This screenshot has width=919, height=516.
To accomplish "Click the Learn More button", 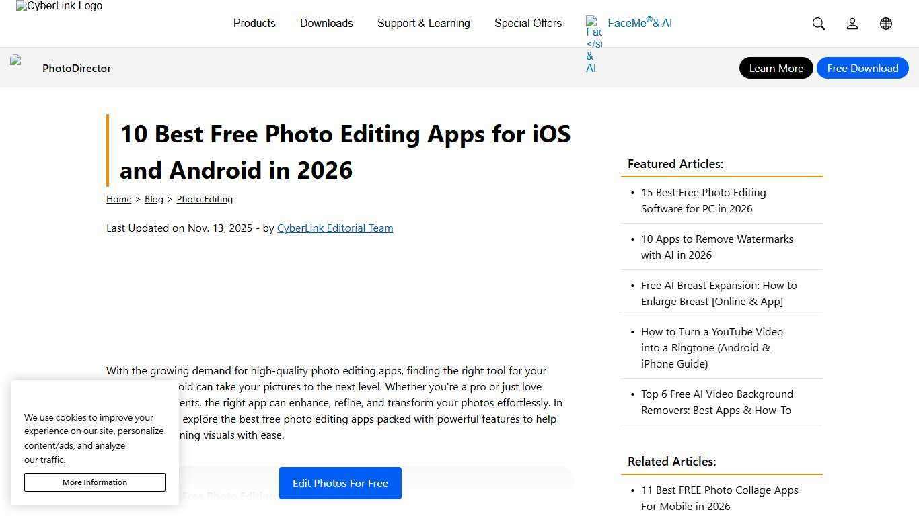I will [775, 68].
